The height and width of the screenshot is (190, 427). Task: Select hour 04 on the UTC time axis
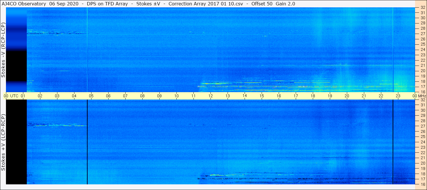point(74,96)
